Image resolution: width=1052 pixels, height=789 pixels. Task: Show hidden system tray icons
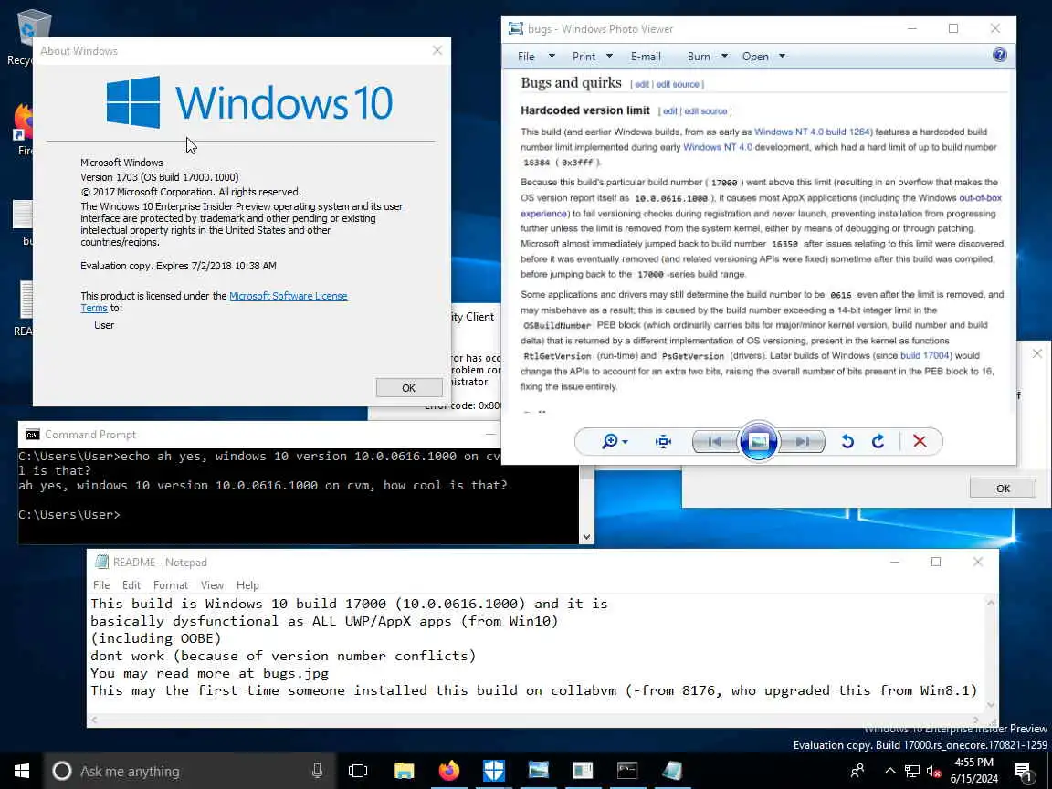point(889,771)
